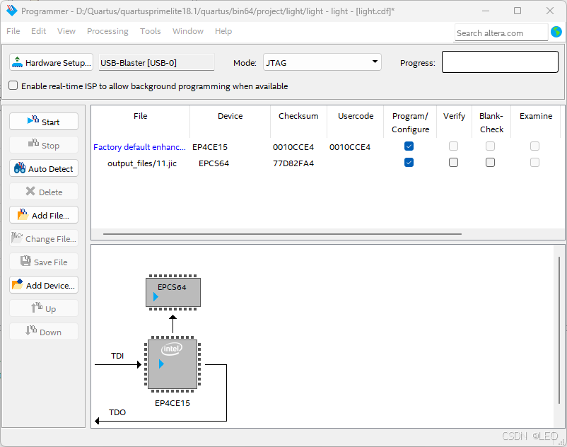Uncheck Program/Configure for 11.jic row
The height and width of the screenshot is (447, 567).
(x=409, y=163)
